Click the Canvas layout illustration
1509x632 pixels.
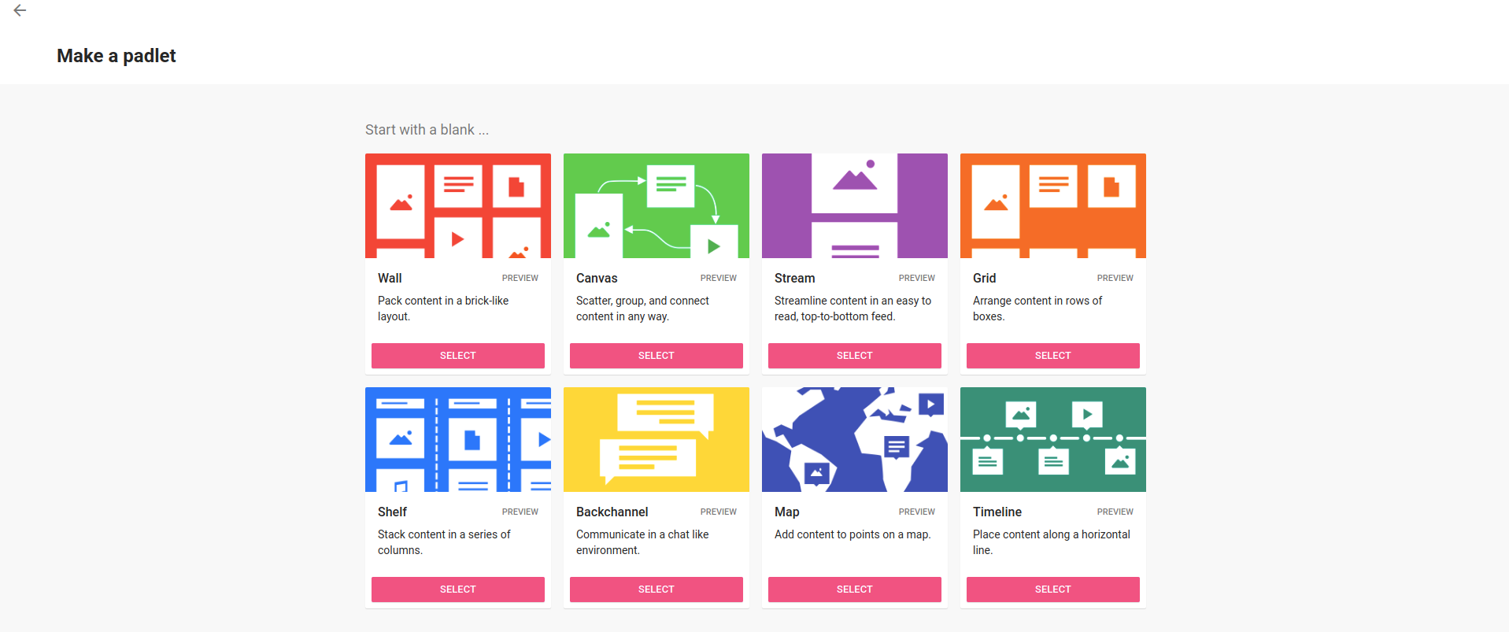click(656, 205)
